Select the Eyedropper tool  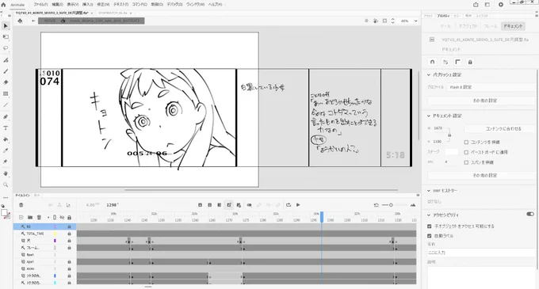click(x=6, y=150)
